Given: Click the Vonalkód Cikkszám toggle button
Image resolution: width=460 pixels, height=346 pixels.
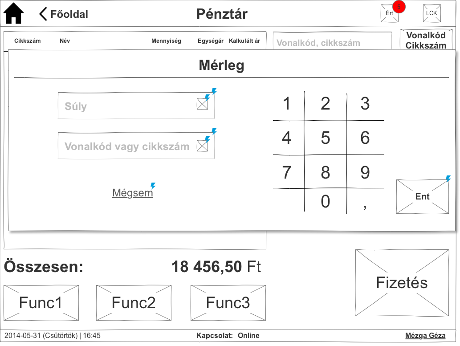Looking at the screenshot, I should coord(426,40).
